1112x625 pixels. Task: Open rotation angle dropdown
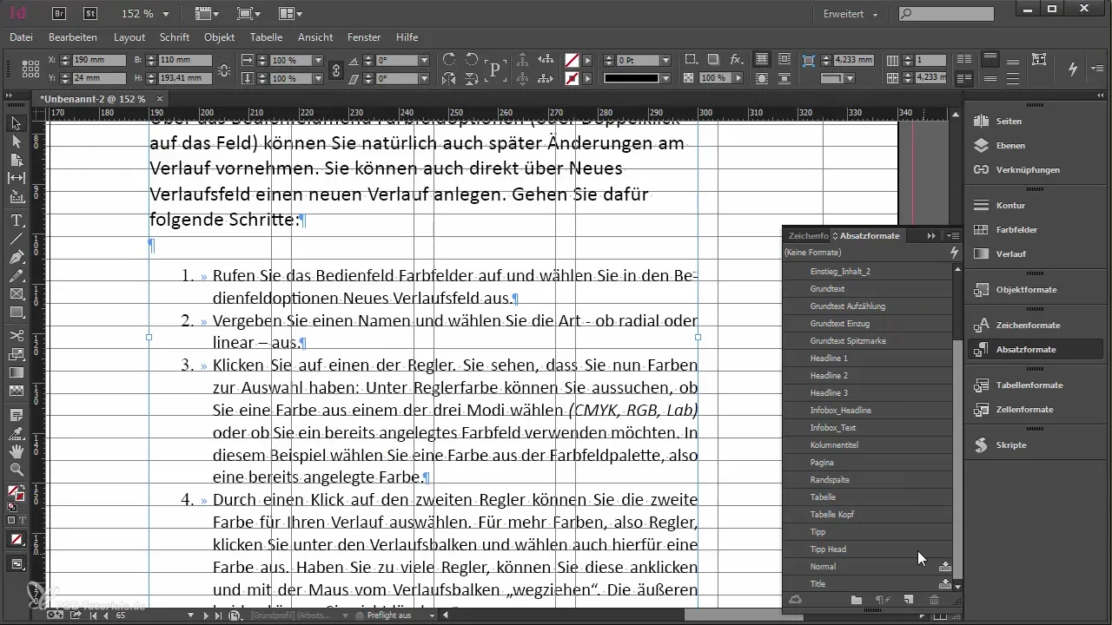tap(424, 61)
